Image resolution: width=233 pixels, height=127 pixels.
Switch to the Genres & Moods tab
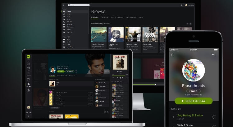pos(117,17)
